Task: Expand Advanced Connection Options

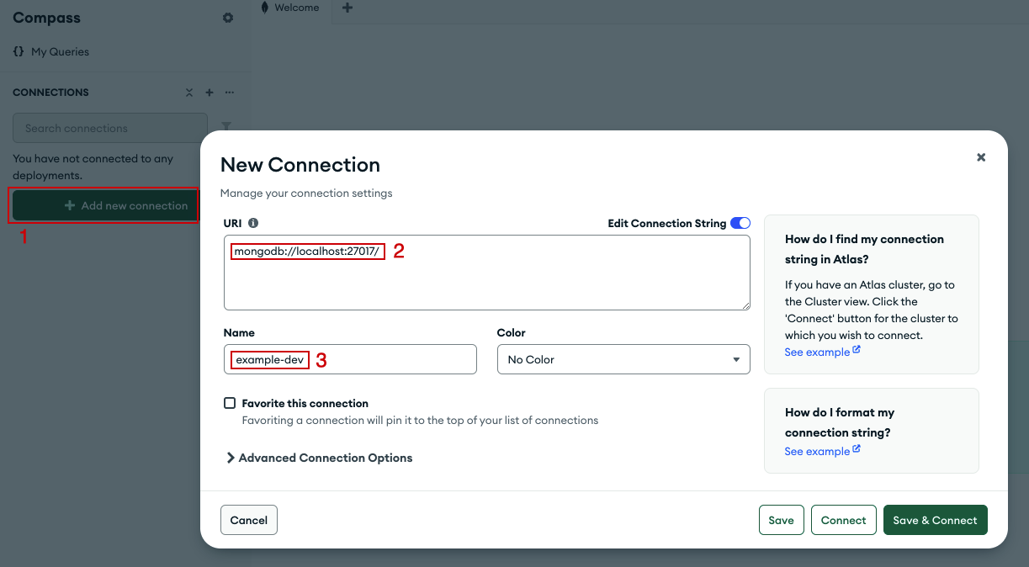Action: (x=320, y=457)
